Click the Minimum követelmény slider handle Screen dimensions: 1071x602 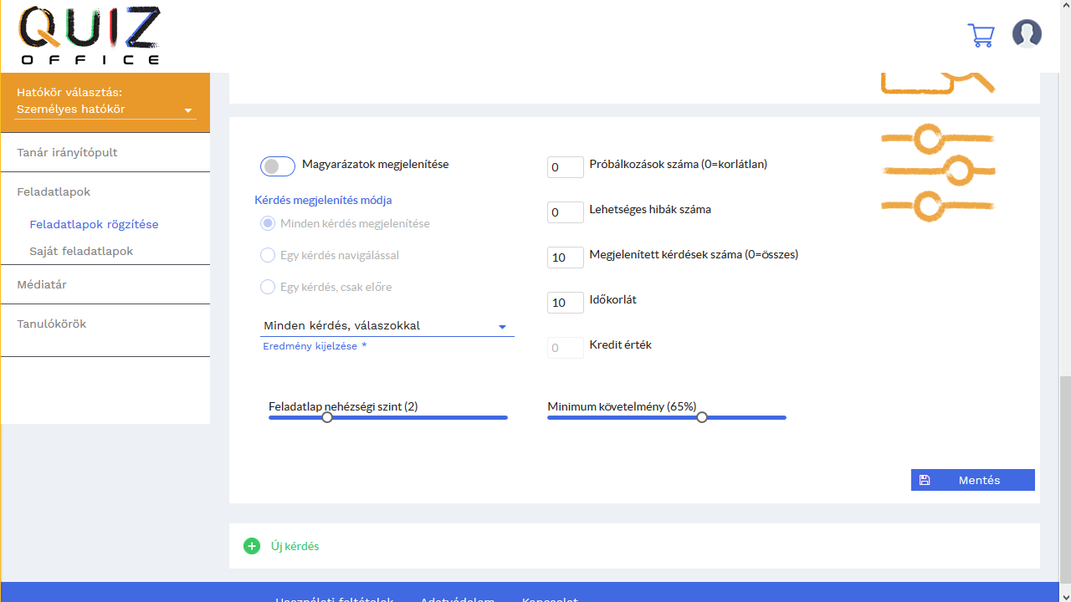702,417
